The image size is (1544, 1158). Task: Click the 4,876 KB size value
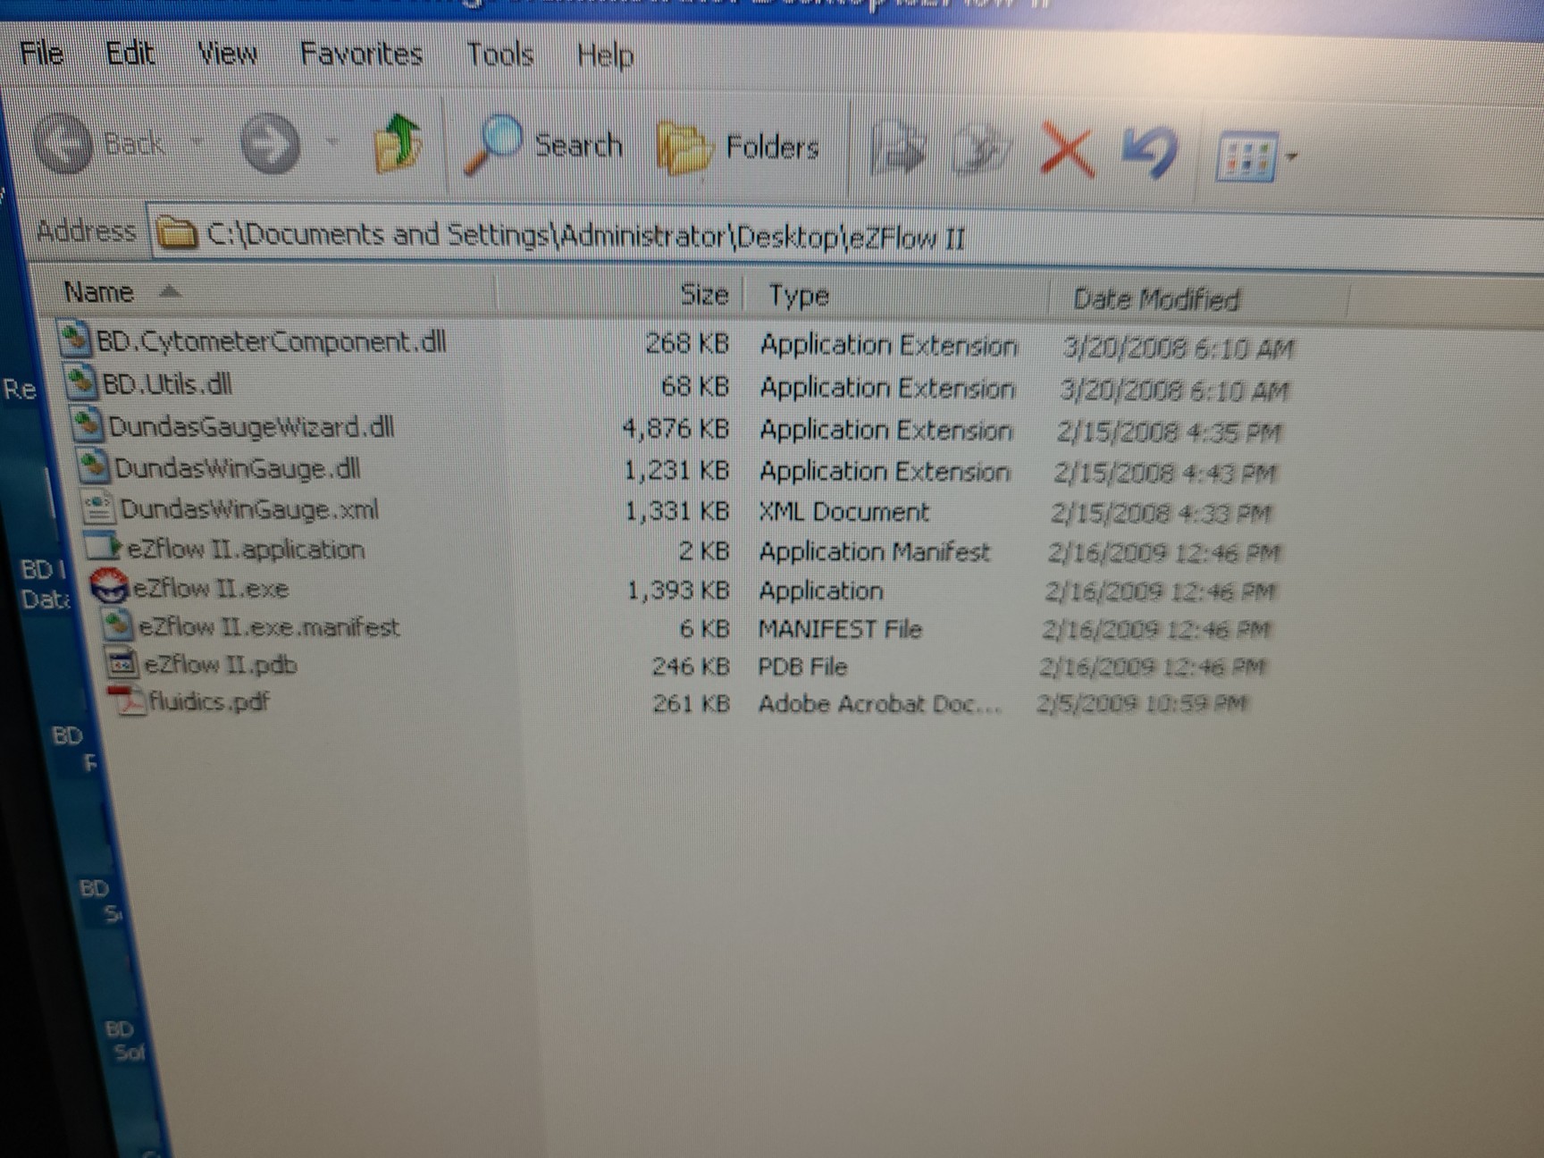675,428
